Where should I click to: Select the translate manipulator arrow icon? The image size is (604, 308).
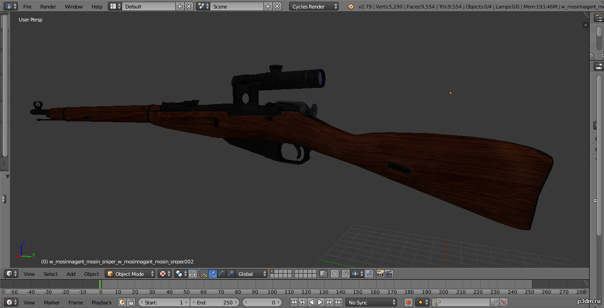point(213,274)
